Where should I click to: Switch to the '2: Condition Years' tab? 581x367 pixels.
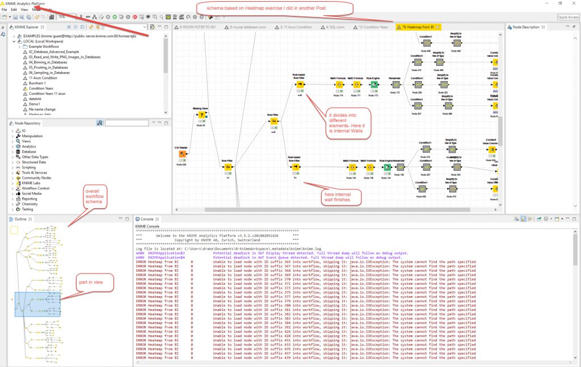(373, 27)
